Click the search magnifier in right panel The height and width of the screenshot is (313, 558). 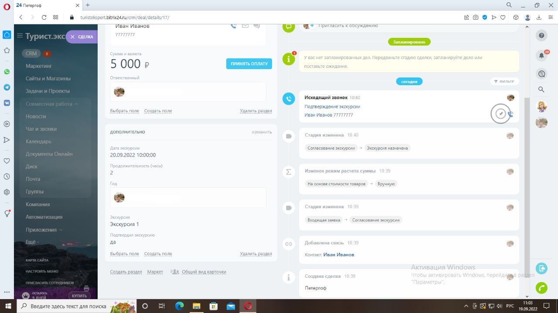click(x=541, y=89)
